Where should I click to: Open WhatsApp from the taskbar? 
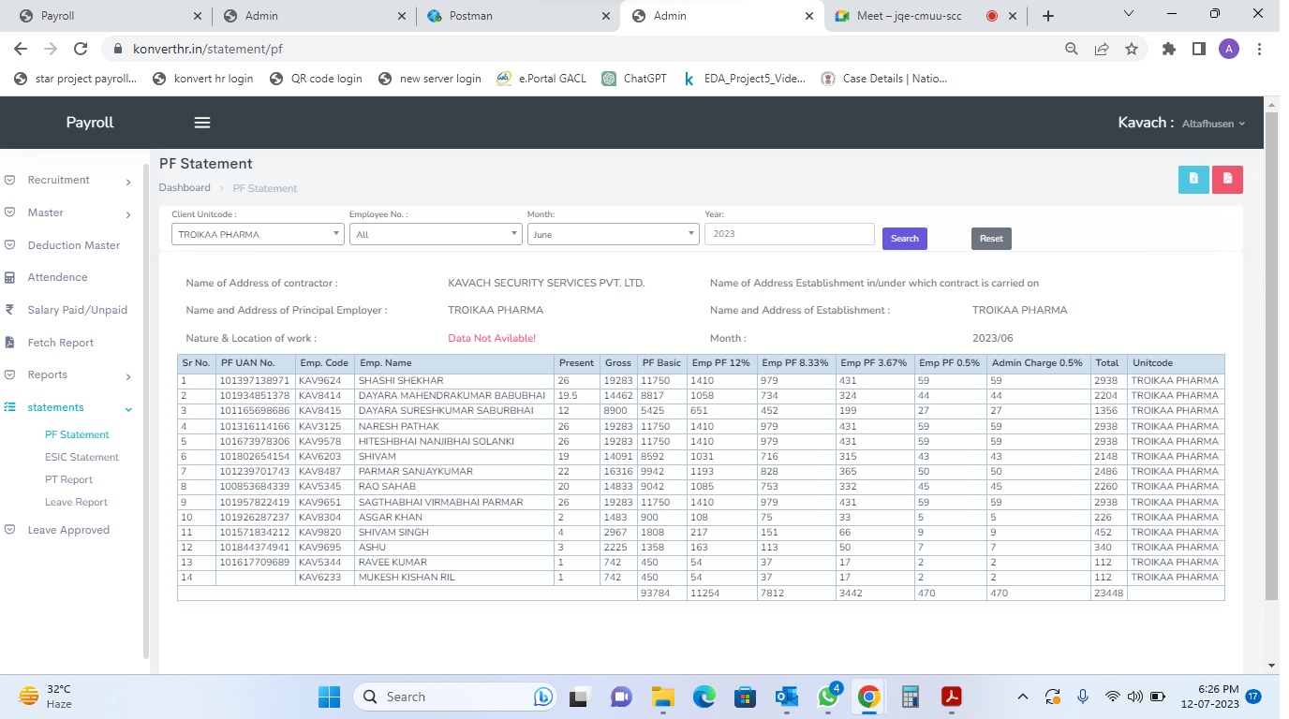[828, 697]
